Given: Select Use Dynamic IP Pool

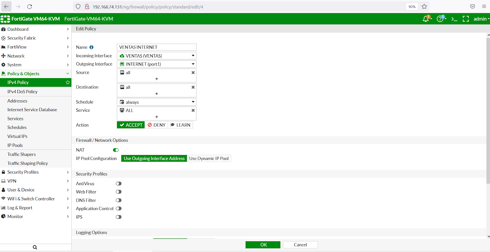Looking at the screenshot, I should point(209,158).
